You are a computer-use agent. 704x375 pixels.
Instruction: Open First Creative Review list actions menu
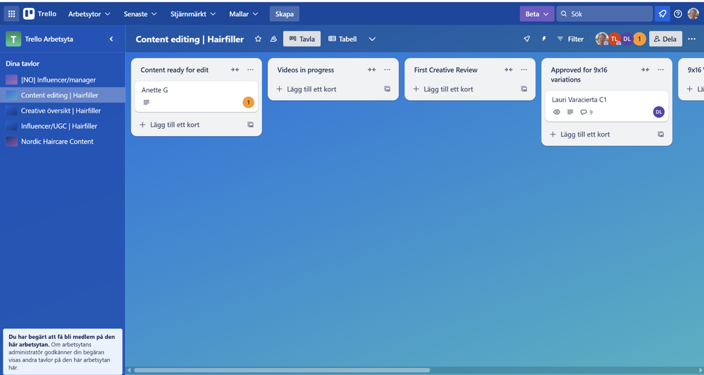click(x=524, y=70)
